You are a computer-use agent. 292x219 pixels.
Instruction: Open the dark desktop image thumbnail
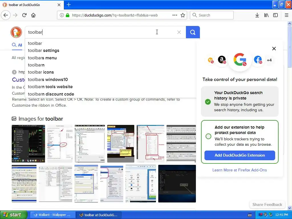coord(177,183)
